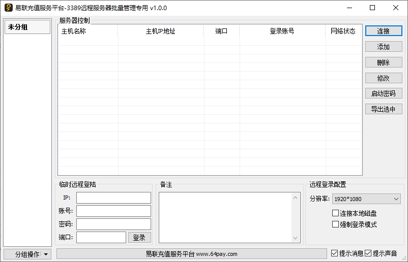Click the app logo icon in title bar

pyautogui.click(x=8, y=8)
